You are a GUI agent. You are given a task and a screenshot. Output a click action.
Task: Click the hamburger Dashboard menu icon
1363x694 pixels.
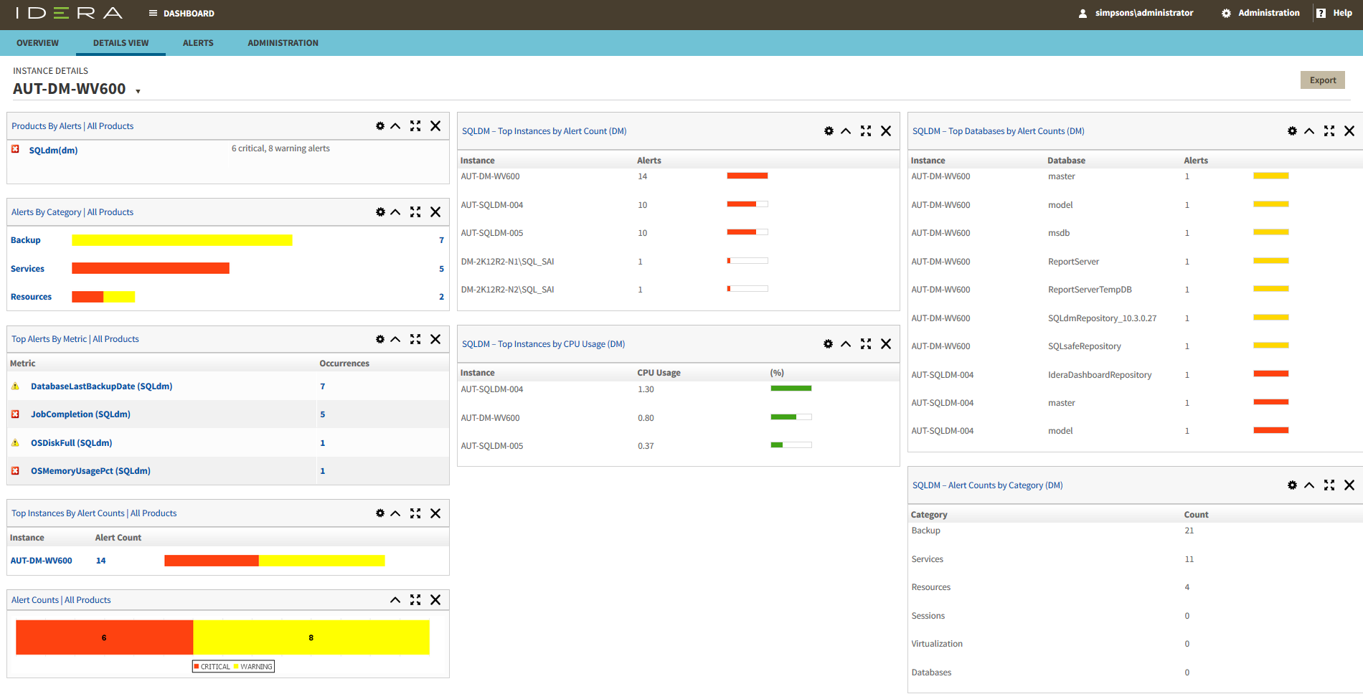click(153, 14)
